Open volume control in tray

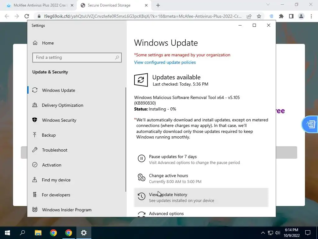278,233
